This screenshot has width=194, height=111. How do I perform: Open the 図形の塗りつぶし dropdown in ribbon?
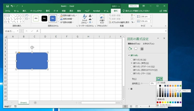click(x=68, y=15)
